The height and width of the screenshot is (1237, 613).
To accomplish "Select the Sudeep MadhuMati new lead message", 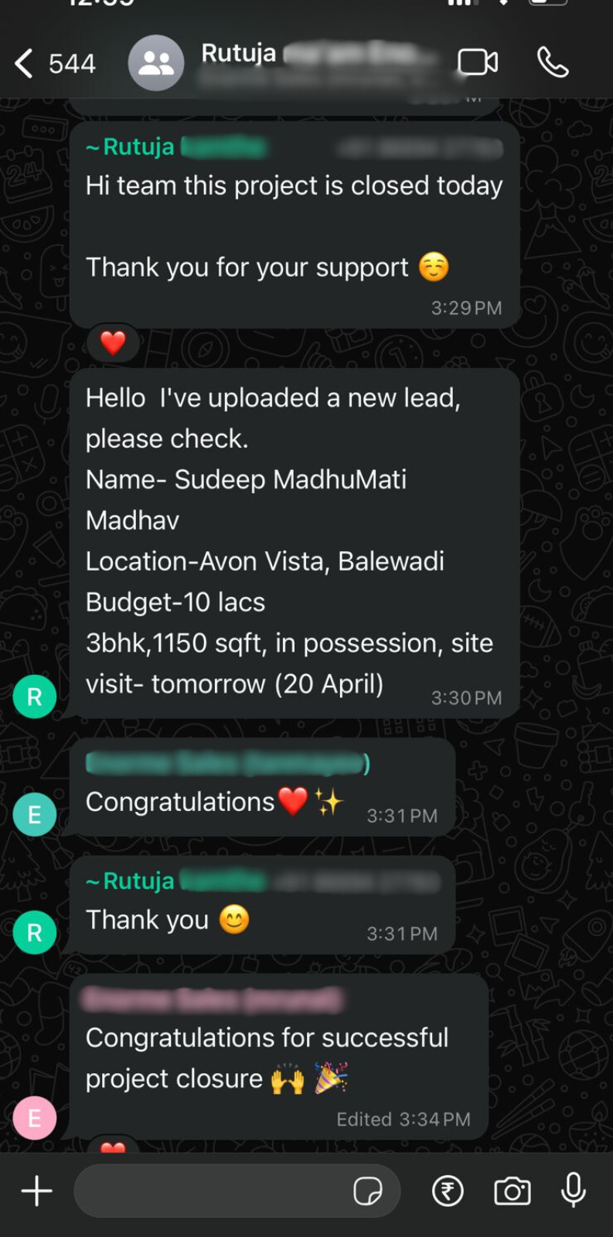I will coord(295,544).
